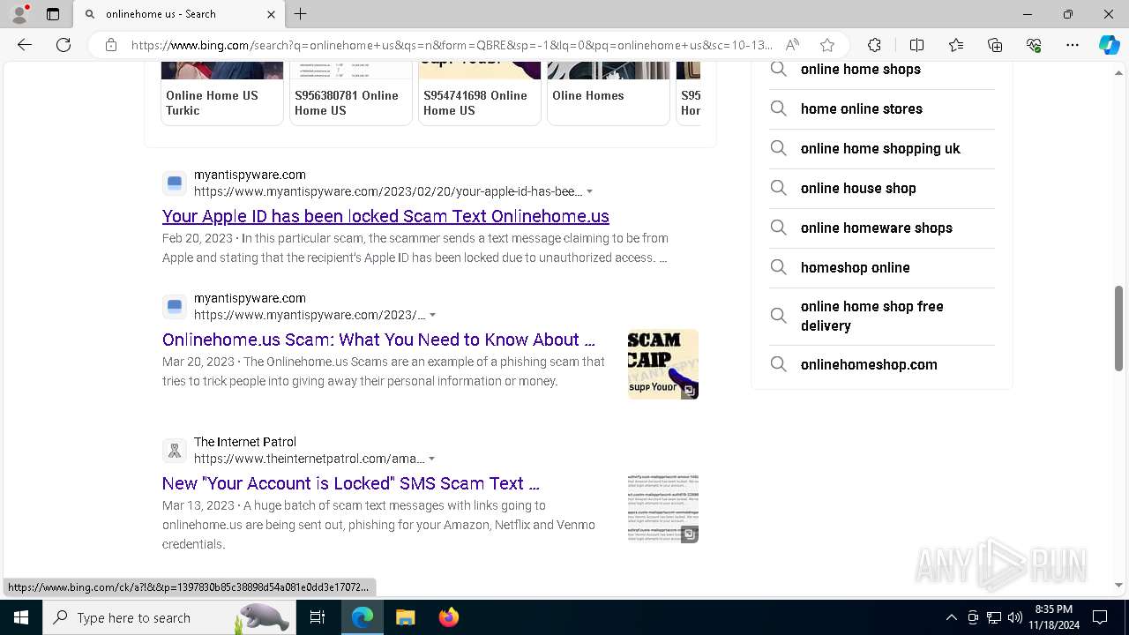The image size is (1129, 635).
Task: Open the Copilot sidebar icon
Action: [1109, 45]
